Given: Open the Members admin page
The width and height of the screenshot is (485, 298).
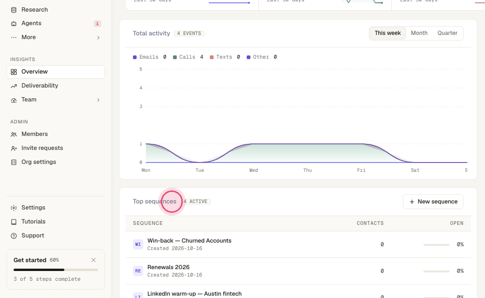Looking at the screenshot, I should point(55,134).
